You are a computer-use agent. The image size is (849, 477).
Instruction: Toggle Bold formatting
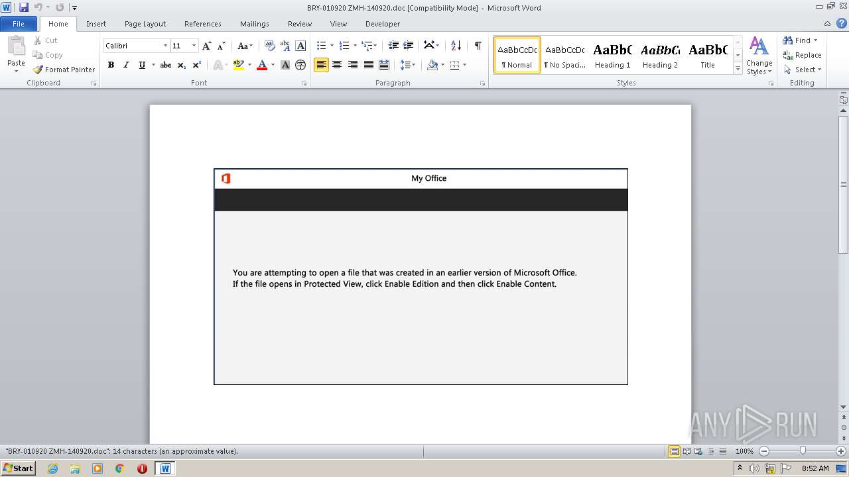(111, 65)
